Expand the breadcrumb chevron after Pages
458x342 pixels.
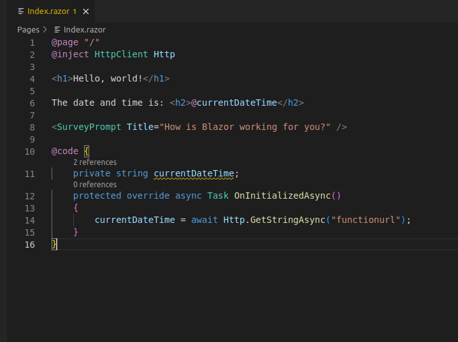tap(45, 29)
